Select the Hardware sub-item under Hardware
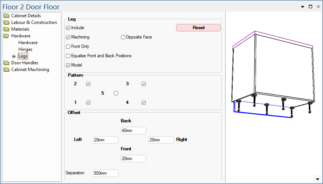This screenshot has width=323, height=184. point(28,43)
